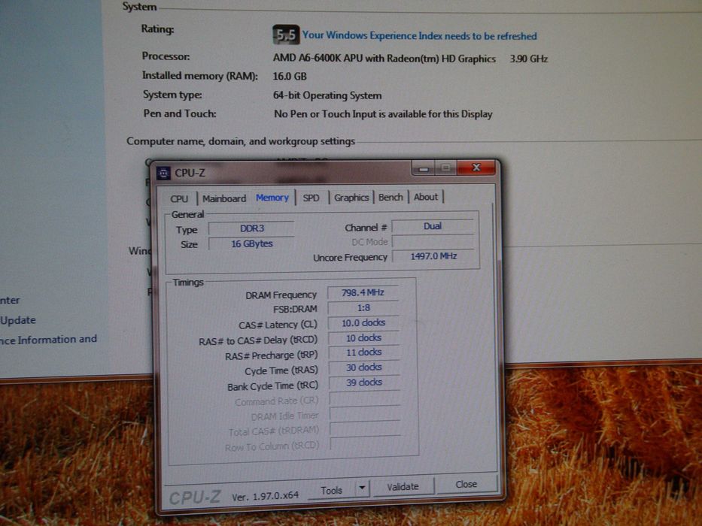This screenshot has width=702, height=526.
Task: Click the empty Row To Column (tRCD) field
Action: tap(366, 443)
